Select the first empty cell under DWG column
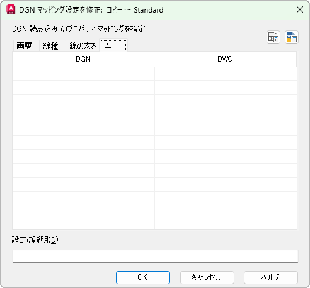 [226, 74]
